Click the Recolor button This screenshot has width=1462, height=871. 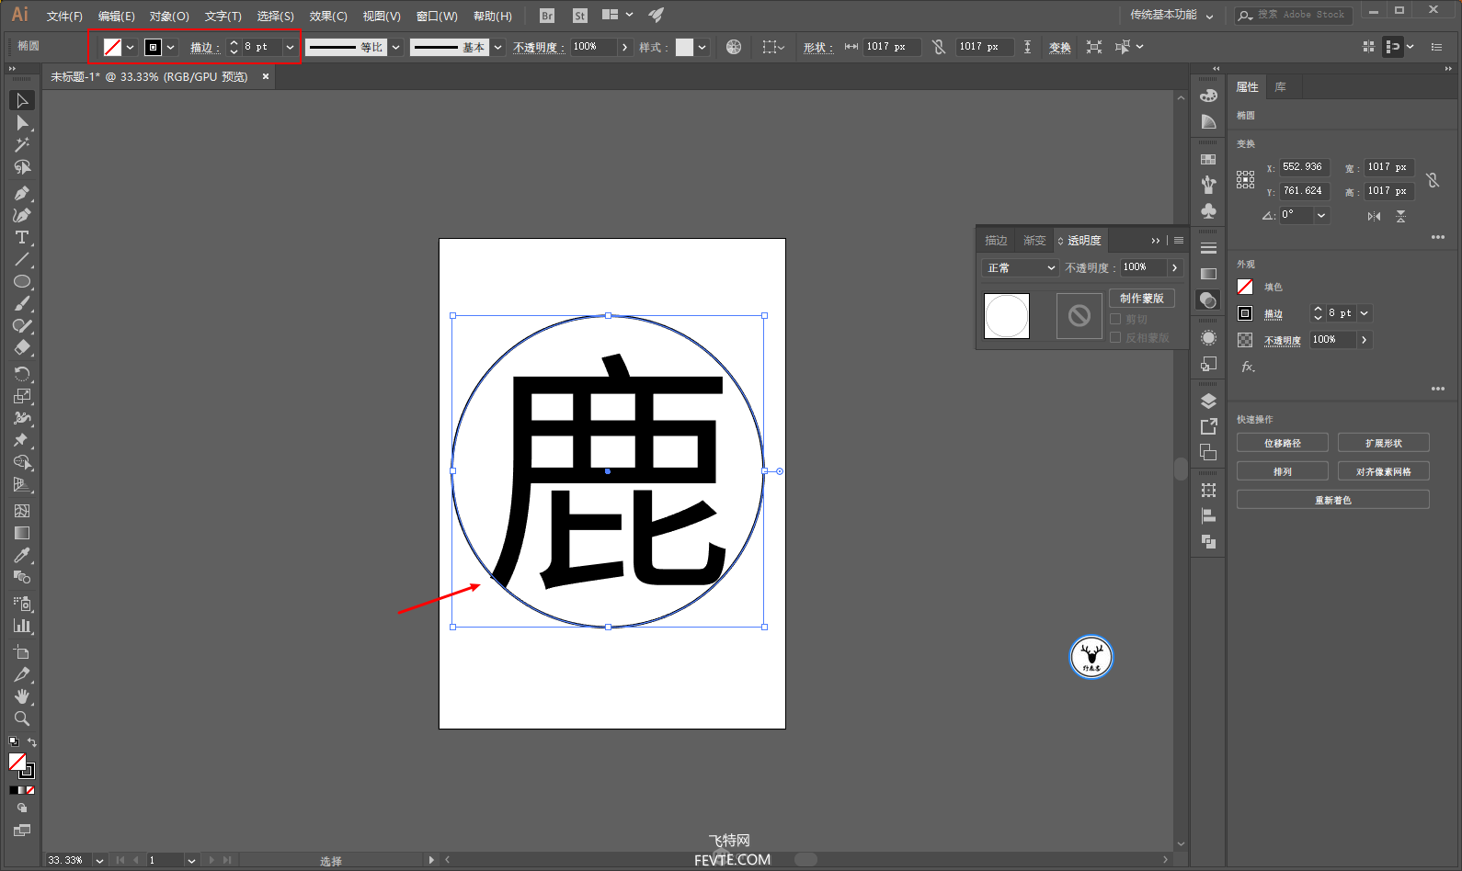[x=1332, y=500]
